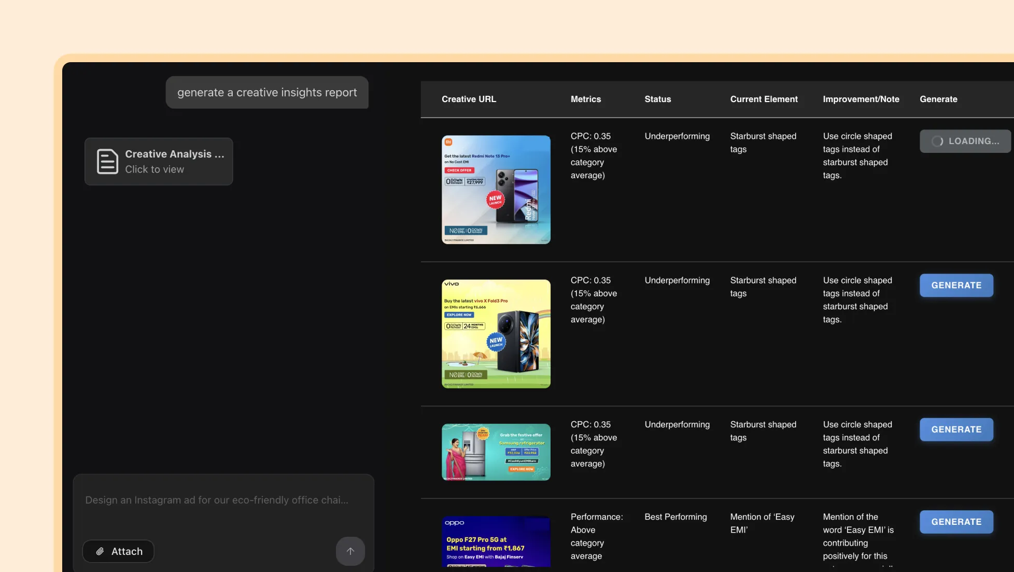1014x572 pixels.
Task: Select CPC 0.35 metrics in Redmi row
Action: click(594, 155)
